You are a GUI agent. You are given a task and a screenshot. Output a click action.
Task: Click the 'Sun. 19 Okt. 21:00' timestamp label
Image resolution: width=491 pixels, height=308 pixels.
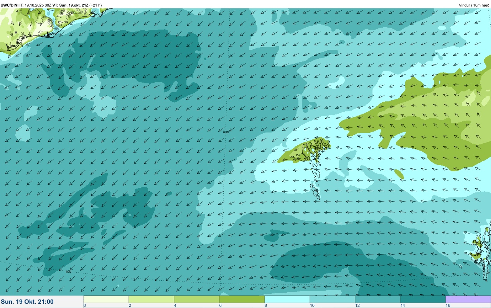pos(27,302)
